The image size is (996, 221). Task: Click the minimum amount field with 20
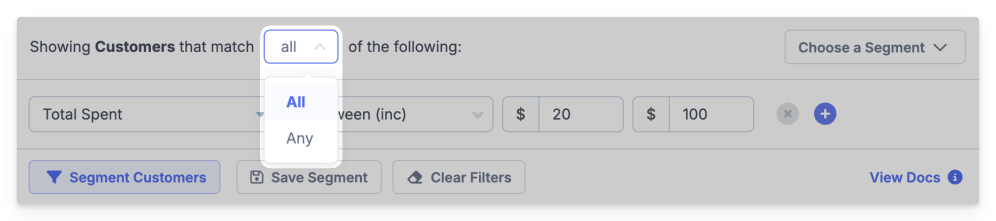[x=581, y=114]
